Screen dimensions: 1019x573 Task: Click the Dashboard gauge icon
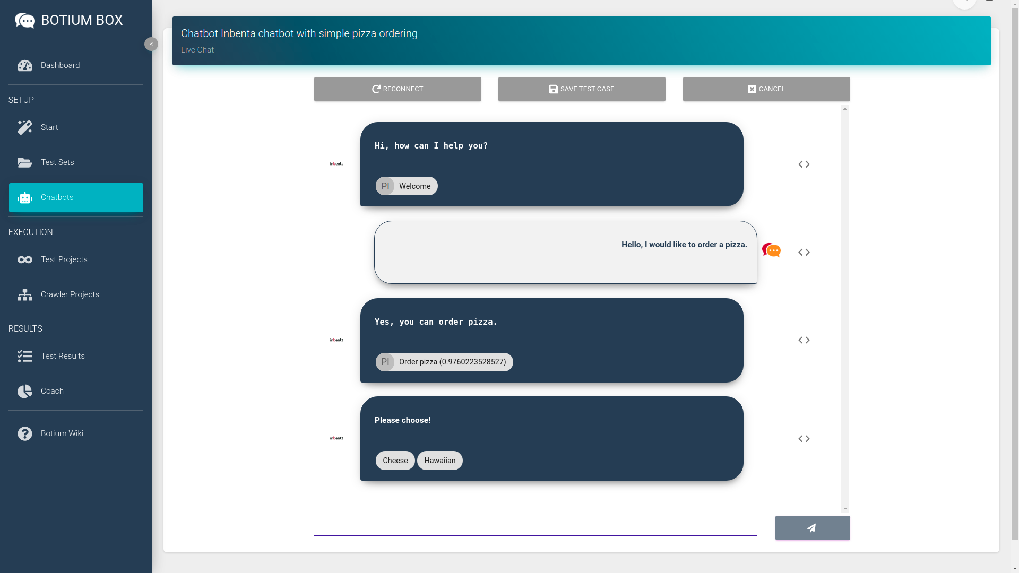(x=25, y=66)
